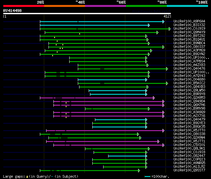211x179 pixels.
Task: Click the short cyan alignment bar for O82447
Action: pos(127,156)
